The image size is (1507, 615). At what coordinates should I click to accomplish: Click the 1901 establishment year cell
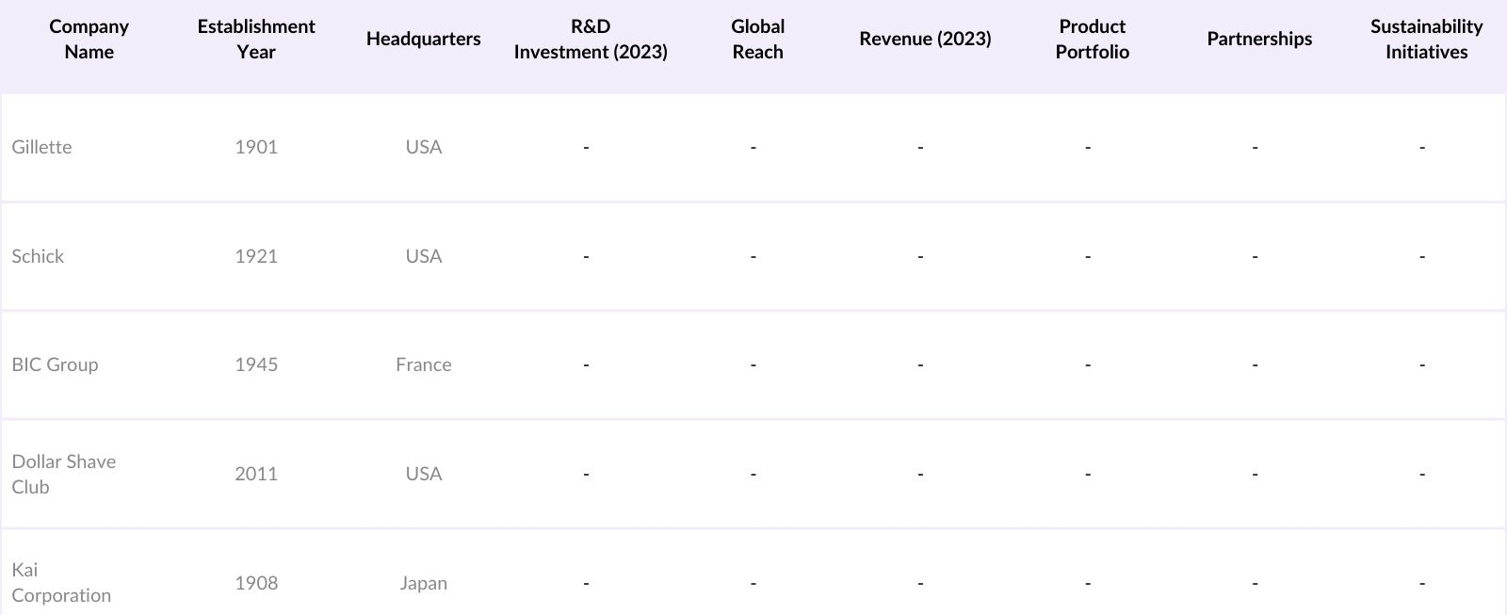[256, 147]
